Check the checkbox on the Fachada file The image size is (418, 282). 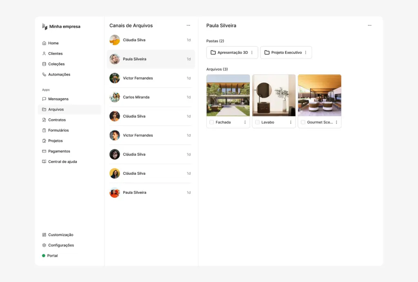pyautogui.click(x=211, y=122)
